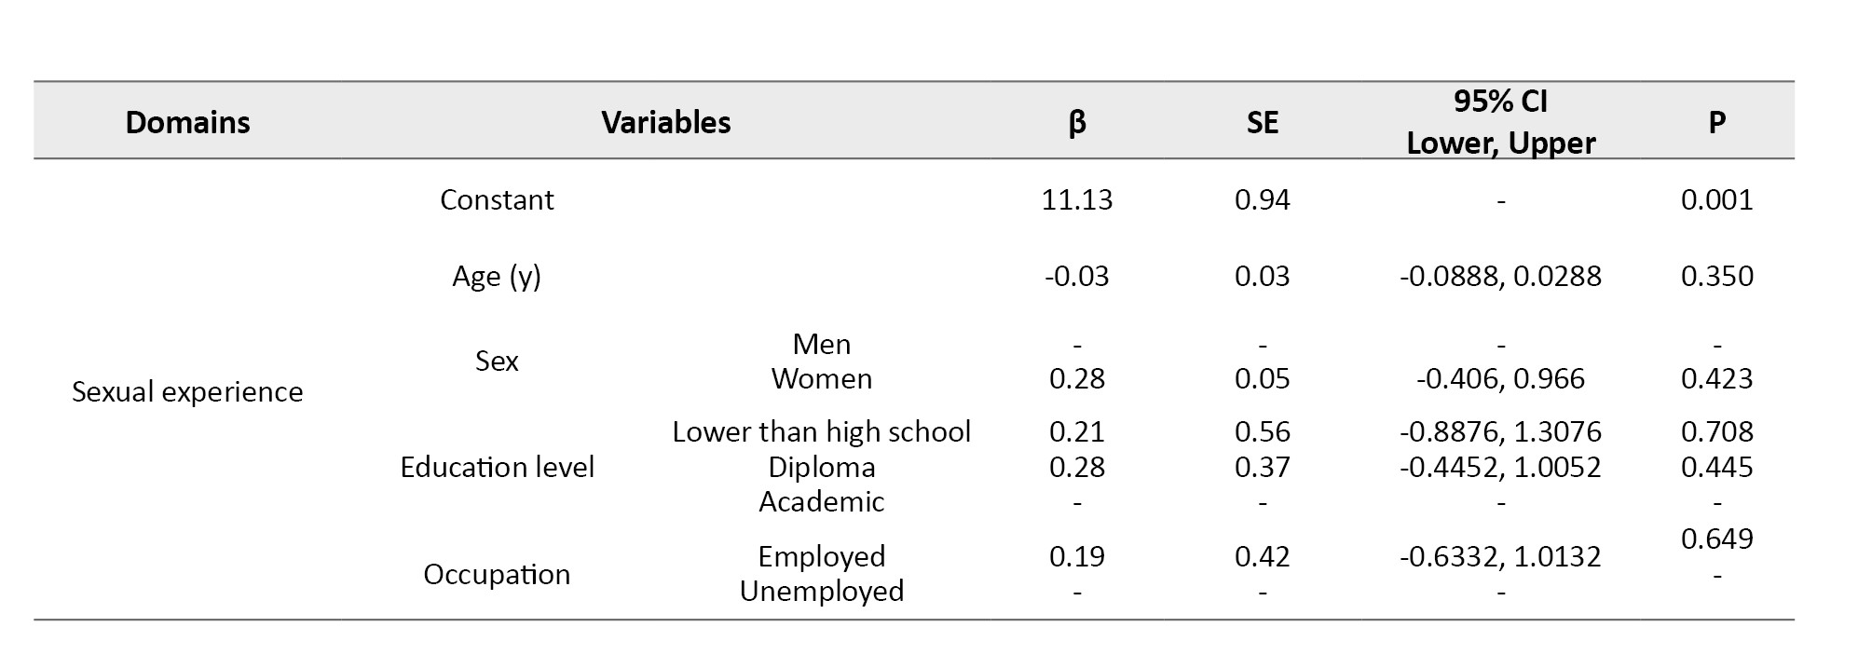The height and width of the screenshot is (655, 1858).
Task: Click the Variables column header
Action: pyautogui.click(x=665, y=122)
